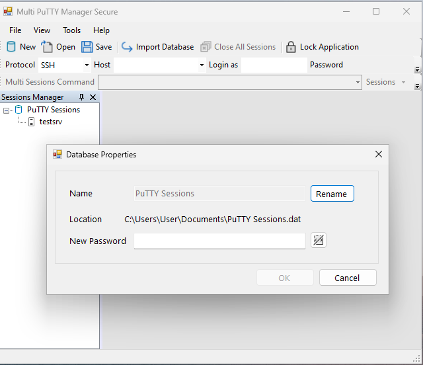Open the Protocol SSH dropdown

(x=87, y=65)
